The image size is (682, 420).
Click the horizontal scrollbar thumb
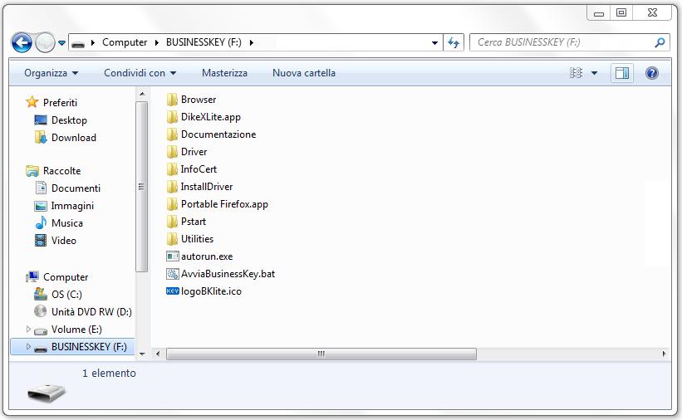click(x=321, y=354)
